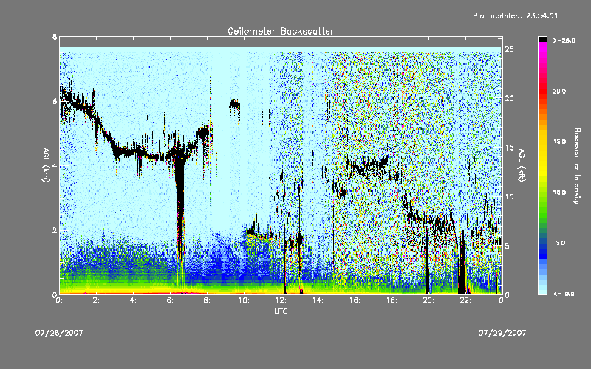Click the "4:" hour tick on the UTC axis

pos(133,300)
